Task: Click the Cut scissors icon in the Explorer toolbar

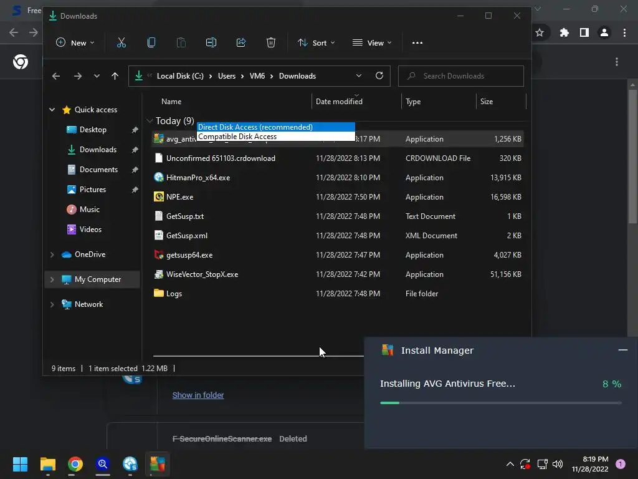Action: pos(121,43)
